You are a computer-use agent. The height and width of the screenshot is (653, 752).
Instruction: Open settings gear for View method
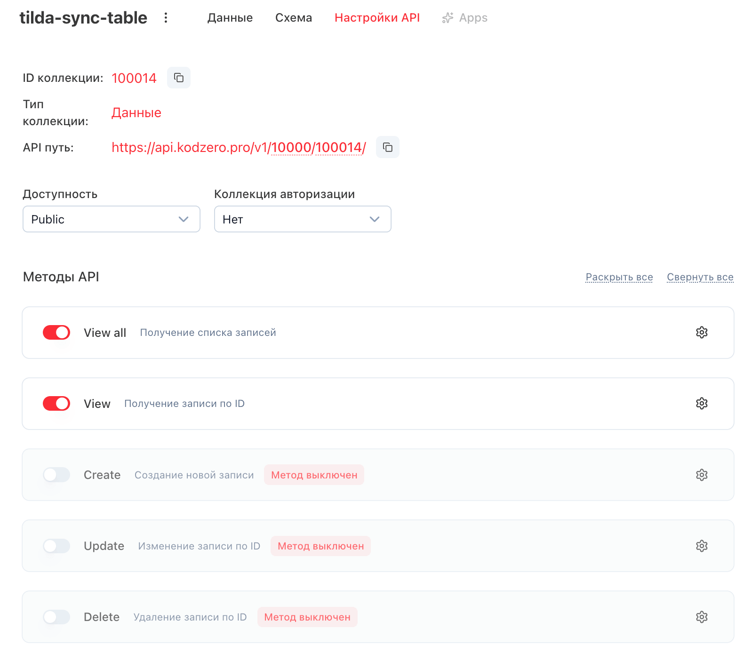pos(701,404)
